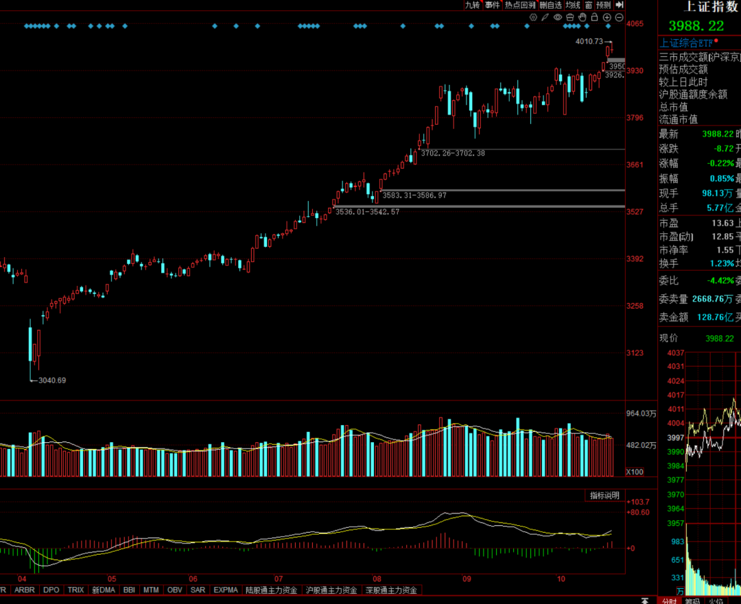Toggle the 均线 moving average display
Viewport: 741px width, 604px height.
point(573,5)
